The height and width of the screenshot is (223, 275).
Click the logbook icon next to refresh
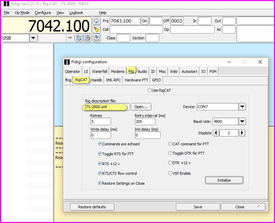[x=88, y=38]
